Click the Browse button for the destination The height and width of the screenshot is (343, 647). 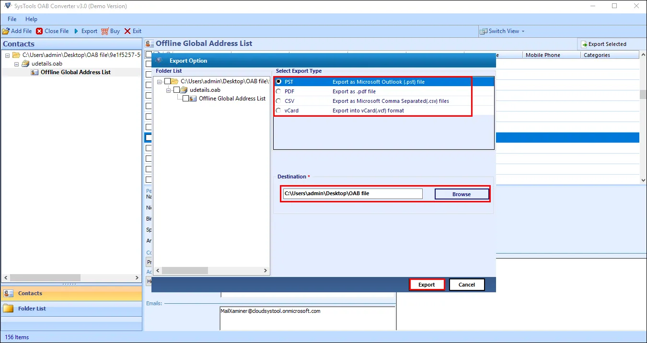coord(462,194)
